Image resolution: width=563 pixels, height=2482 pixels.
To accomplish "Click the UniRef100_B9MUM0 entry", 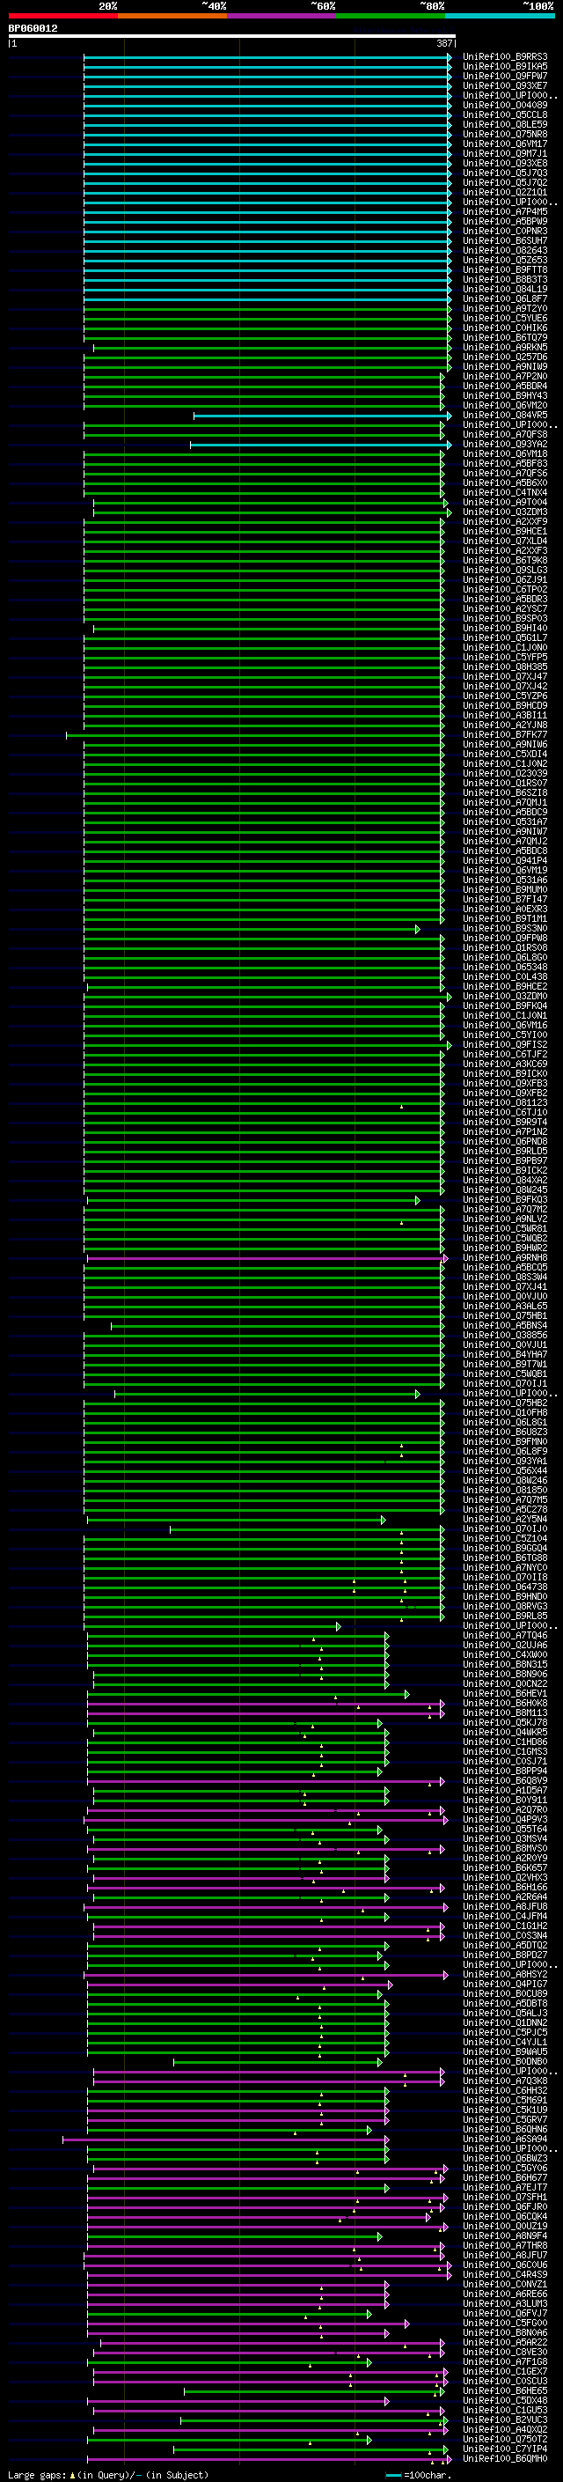I will pyautogui.click(x=505, y=889).
